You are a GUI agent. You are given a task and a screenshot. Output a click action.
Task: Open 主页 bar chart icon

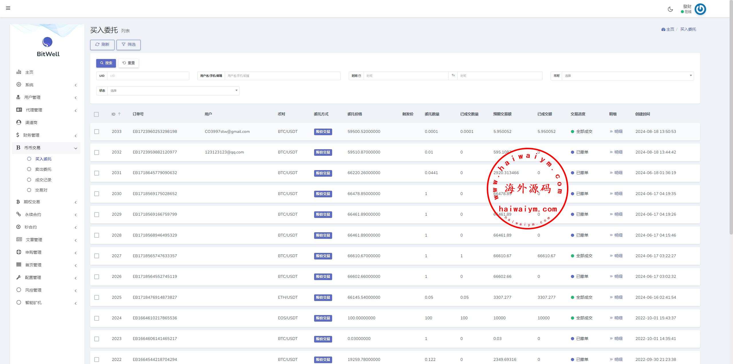click(19, 72)
